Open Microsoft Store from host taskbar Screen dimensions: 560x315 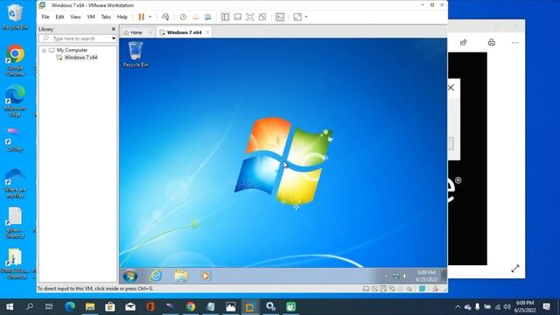[110, 306]
